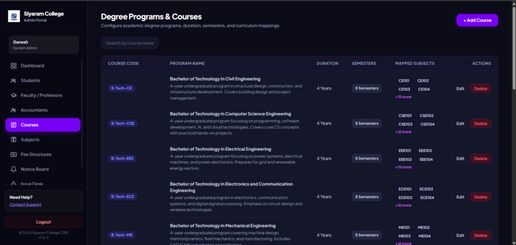The height and width of the screenshot is (245, 516).
Task: Click the Notice Board bell icon
Action: [x=13, y=170]
